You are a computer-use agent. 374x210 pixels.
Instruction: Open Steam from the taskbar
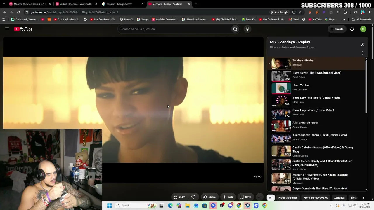(247, 206)
